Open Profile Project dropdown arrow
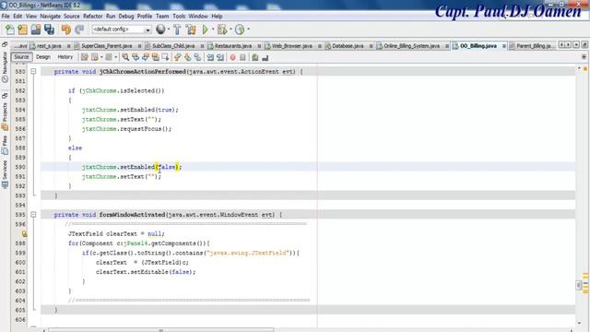This screenshot has width=590, height=332. [x=248, y=30]
